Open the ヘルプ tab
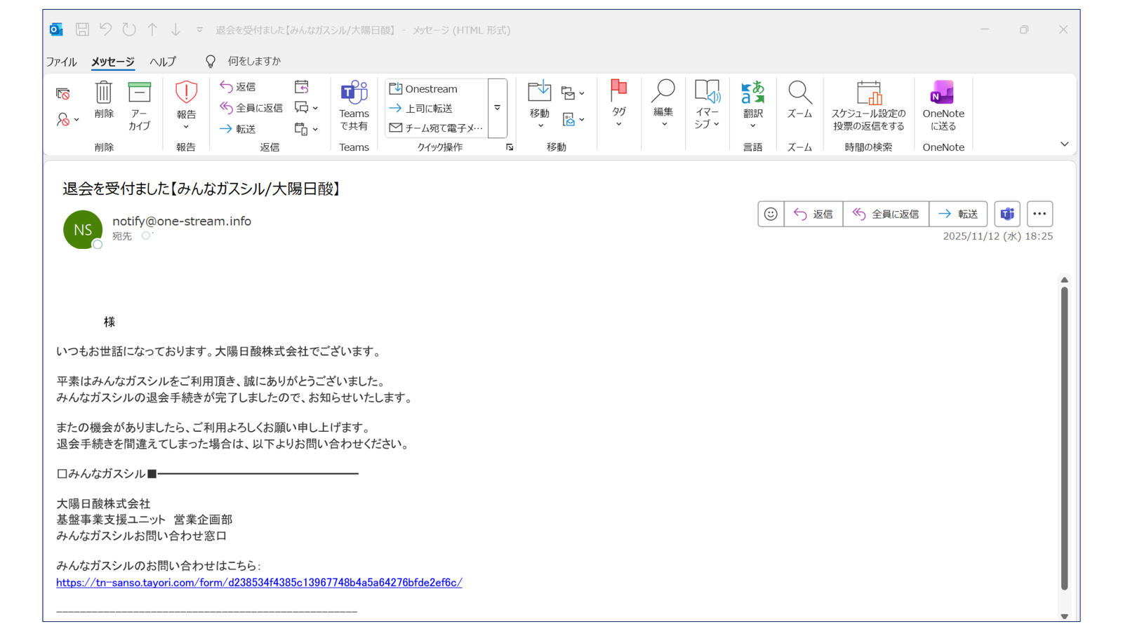The image size is (1123, 631). point(162,62)
